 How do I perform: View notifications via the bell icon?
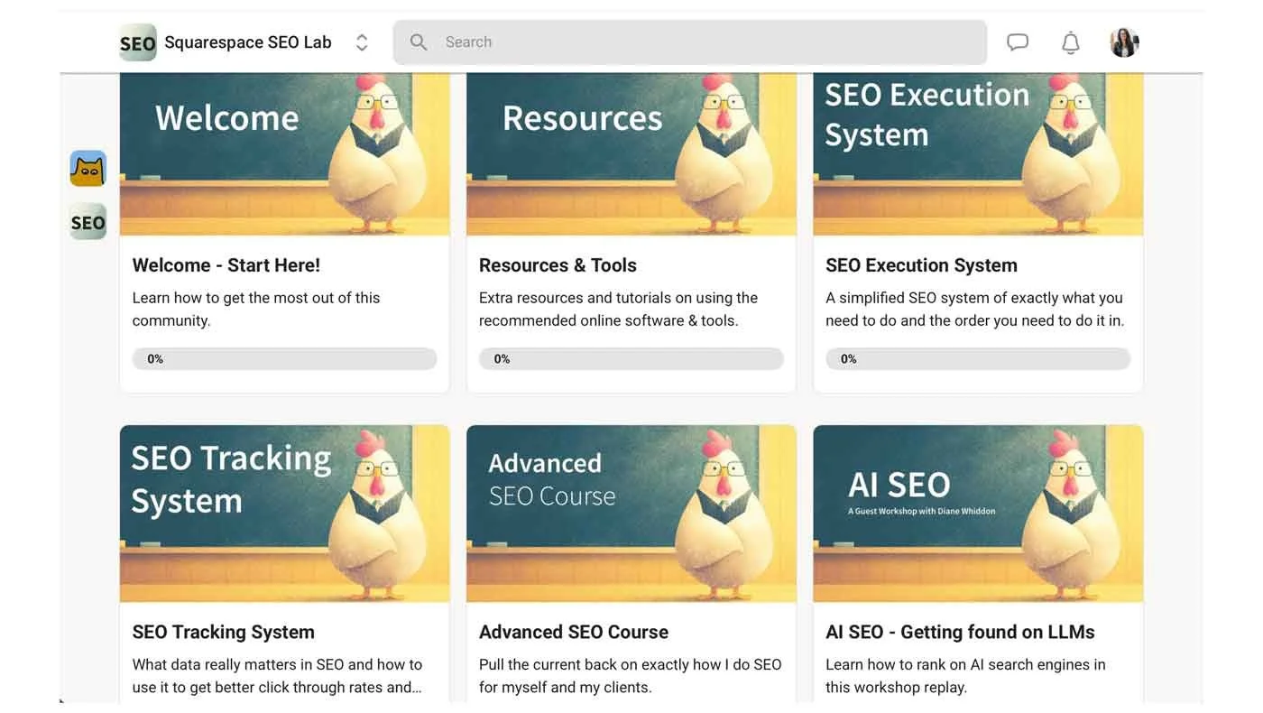[x=1070, y=42]
